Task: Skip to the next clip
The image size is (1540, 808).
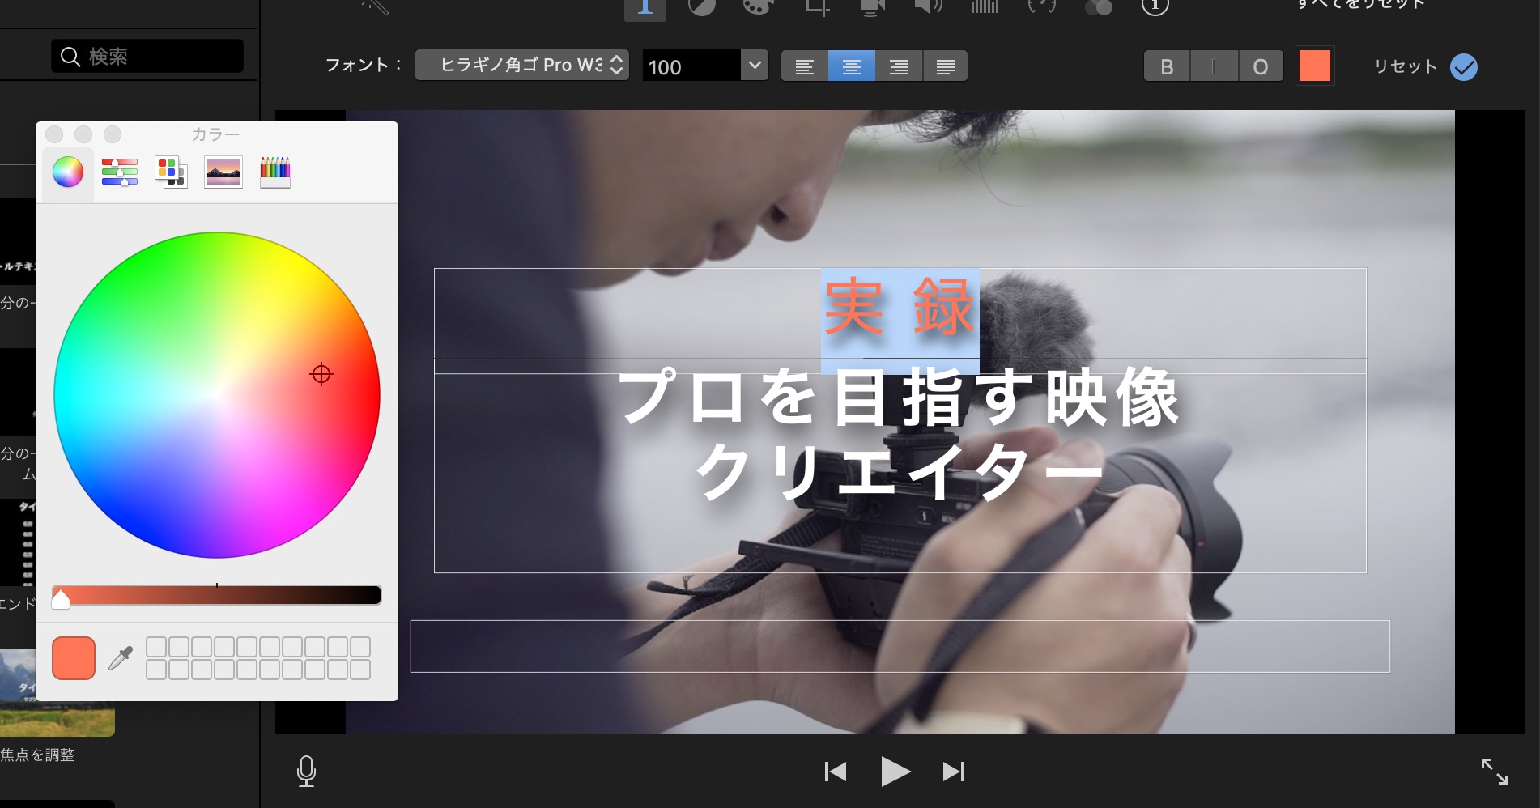Action: pos(954,772)
